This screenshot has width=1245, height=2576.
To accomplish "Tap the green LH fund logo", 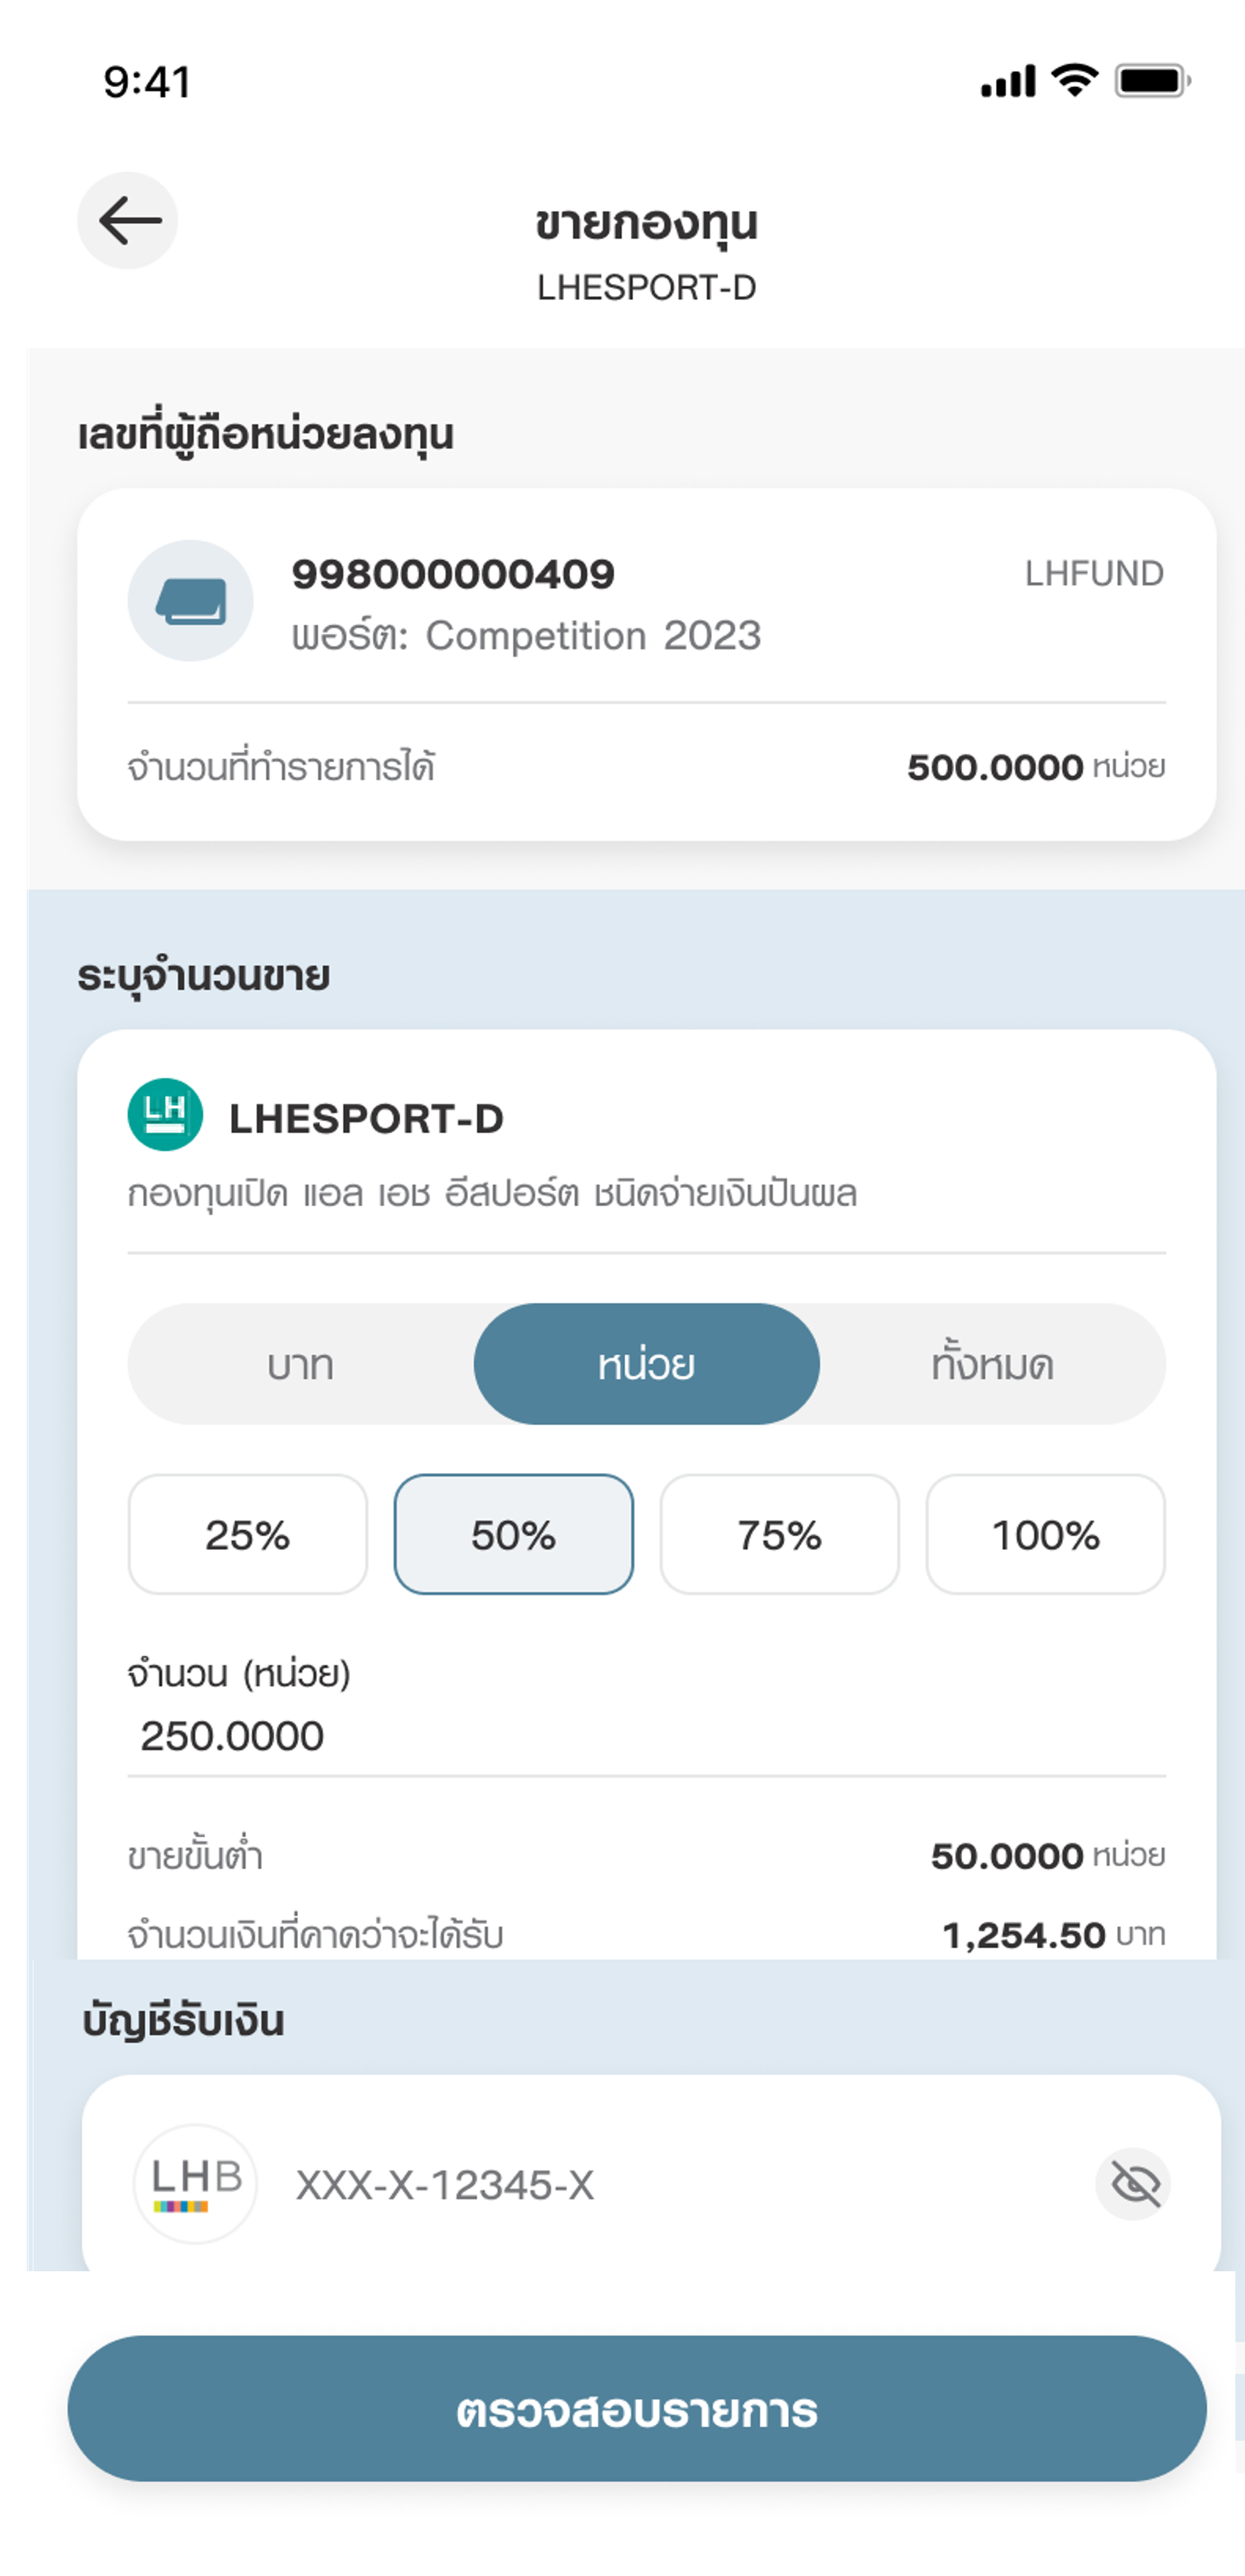I will [x=165, y=1115].
